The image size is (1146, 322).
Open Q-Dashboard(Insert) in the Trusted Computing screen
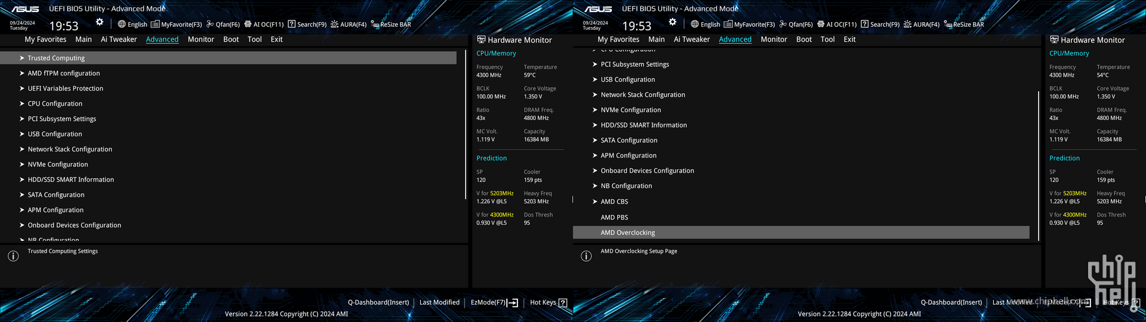coord(378,302)
